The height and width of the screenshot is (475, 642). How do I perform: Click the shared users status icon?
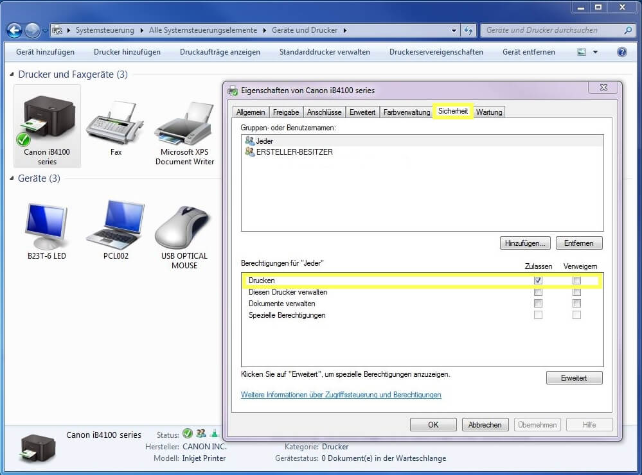[x=201, y=433]
